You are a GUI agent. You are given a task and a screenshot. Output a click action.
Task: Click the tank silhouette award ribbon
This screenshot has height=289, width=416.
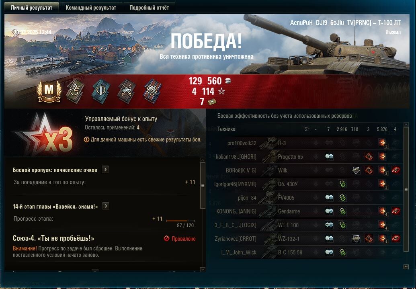[x=127, y=92]
